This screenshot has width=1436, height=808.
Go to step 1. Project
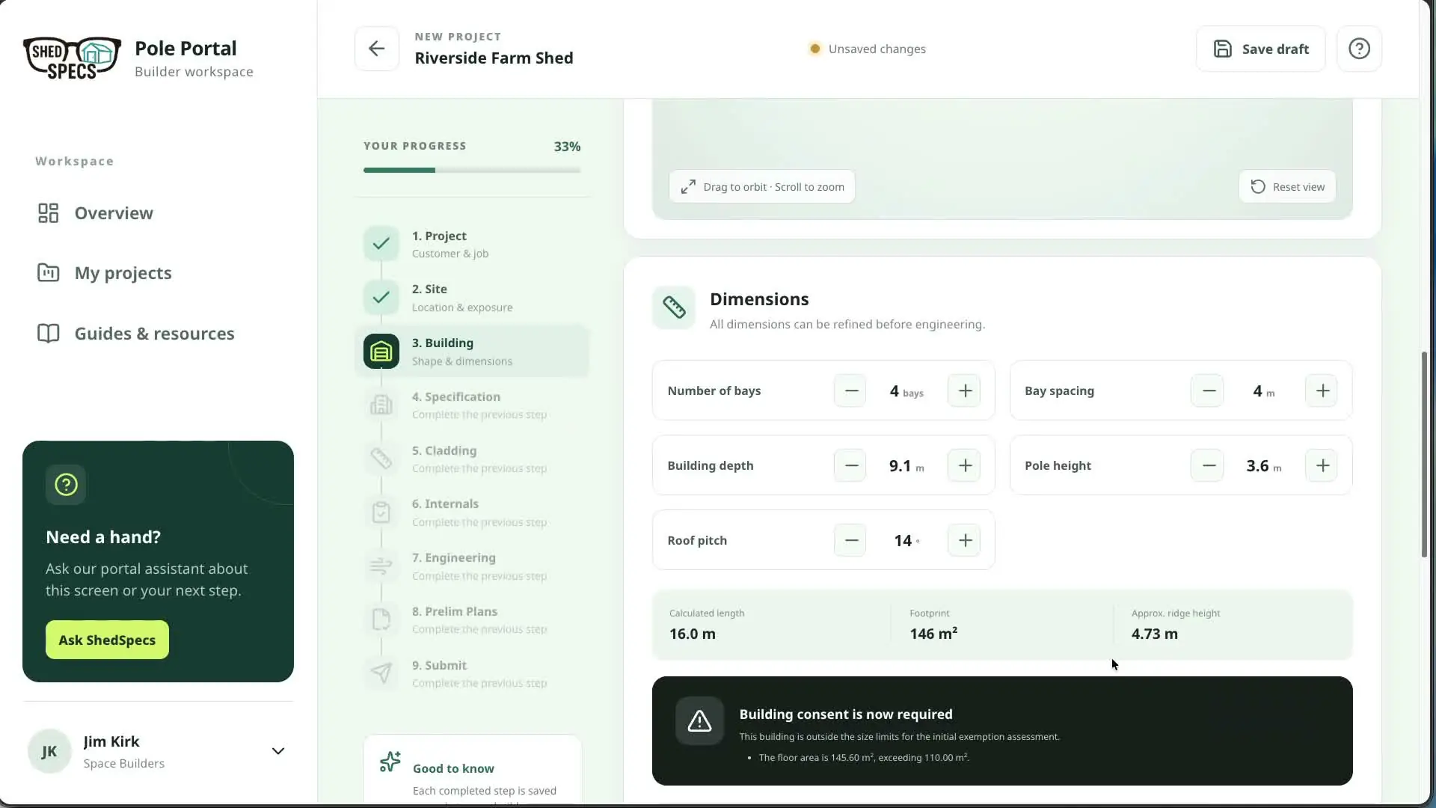pyautogui.click(x=472, y=244)
